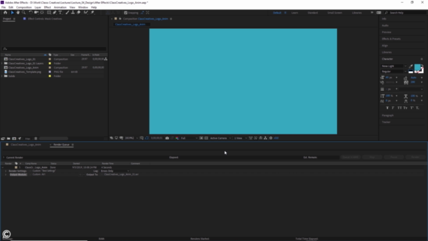The height and width of the screenshot is (241, 428).
Task: Delete selected project item with trash icon
Action: pyautogui.click(x=35, y=139)
